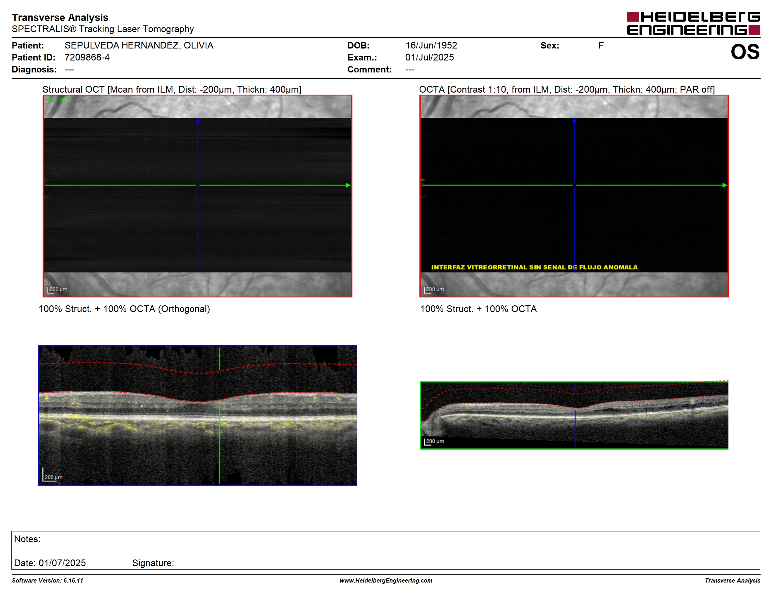This screenshot has height=596, width=772.
Task: Click patient ID value 7209868-4
Action: coord(87,57)
